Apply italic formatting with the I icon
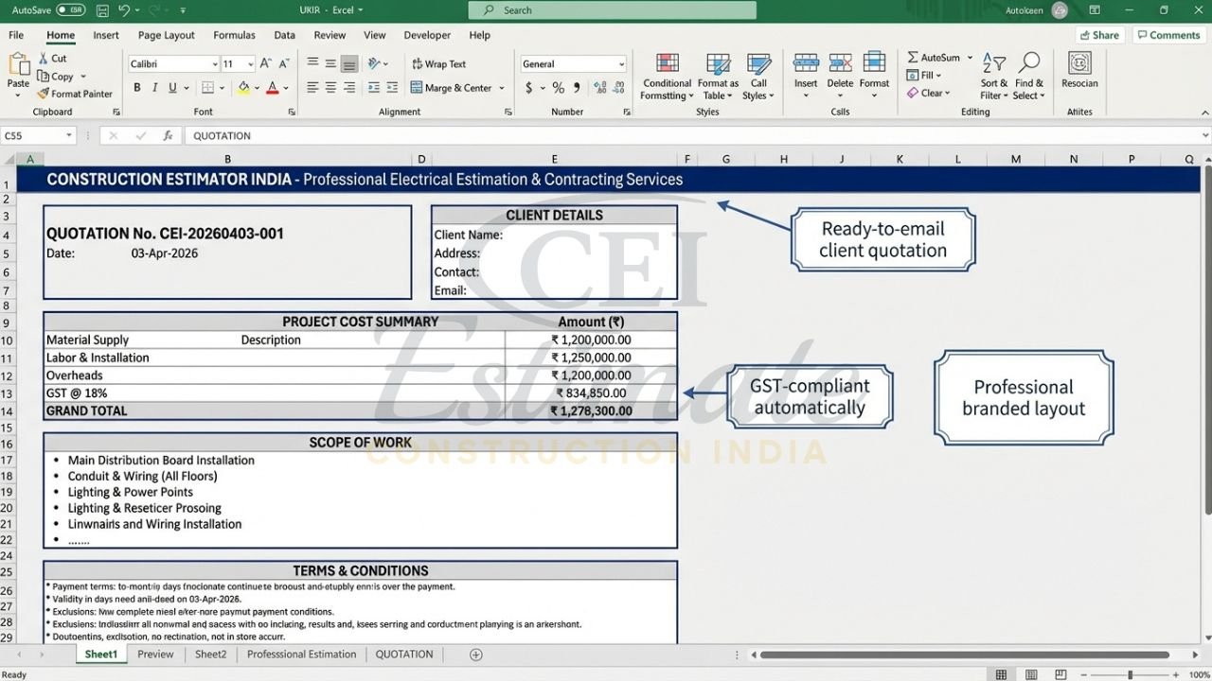 pyautogui.click(x=154, y=87)
